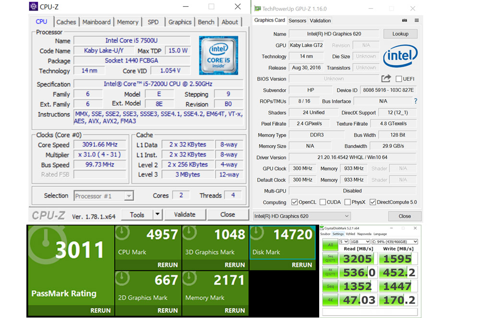Click RERUN on the 3D Graphics Mark tile

tap(235, 265)
